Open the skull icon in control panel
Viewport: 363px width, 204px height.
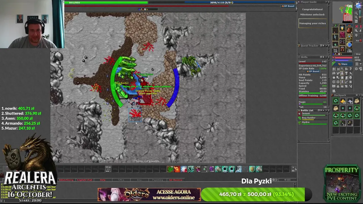(350, 78)
